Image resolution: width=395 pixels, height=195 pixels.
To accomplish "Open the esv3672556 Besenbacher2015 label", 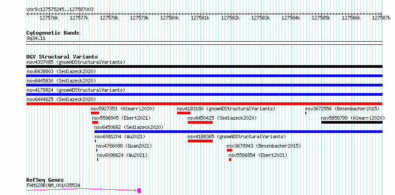I will 342,109.
